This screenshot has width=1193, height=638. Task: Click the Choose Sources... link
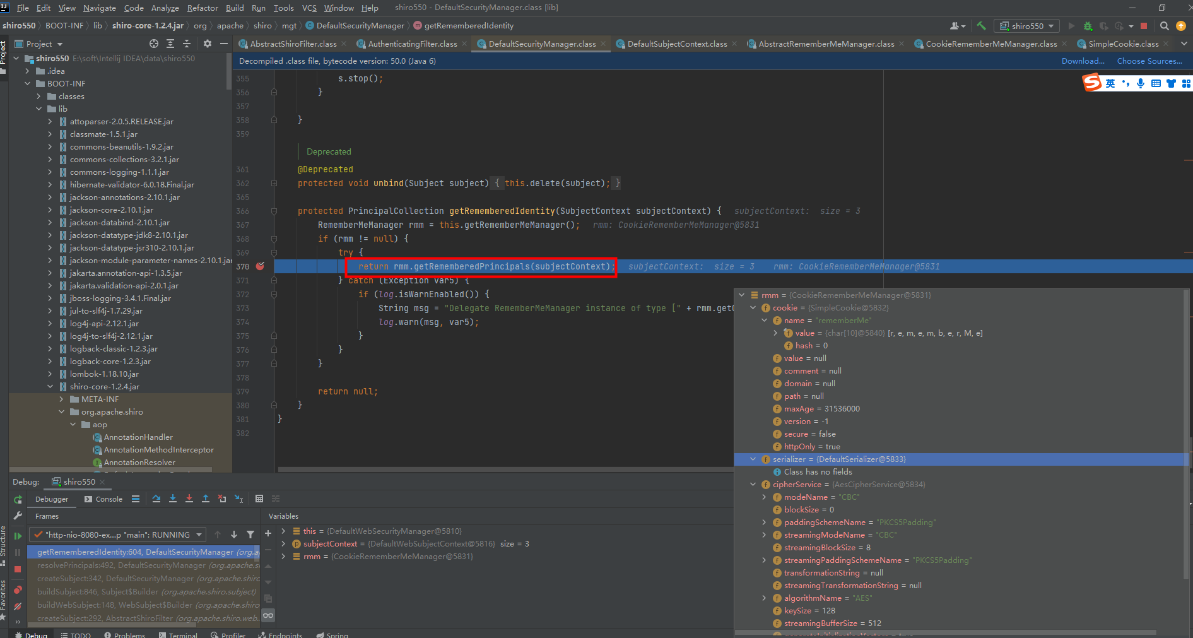pyautogui.click(x=1149, y=61)
